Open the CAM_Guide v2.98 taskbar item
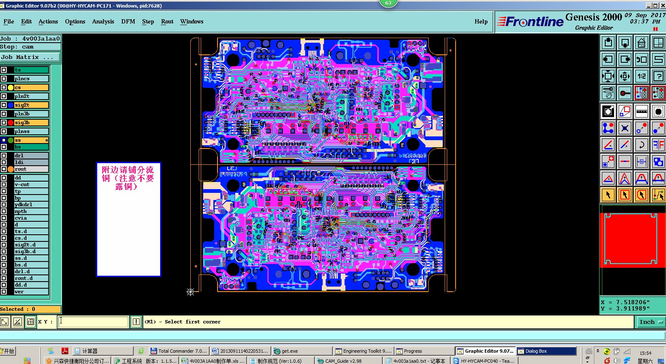Screen dimensions: 666x364 [x=349, y=361]
